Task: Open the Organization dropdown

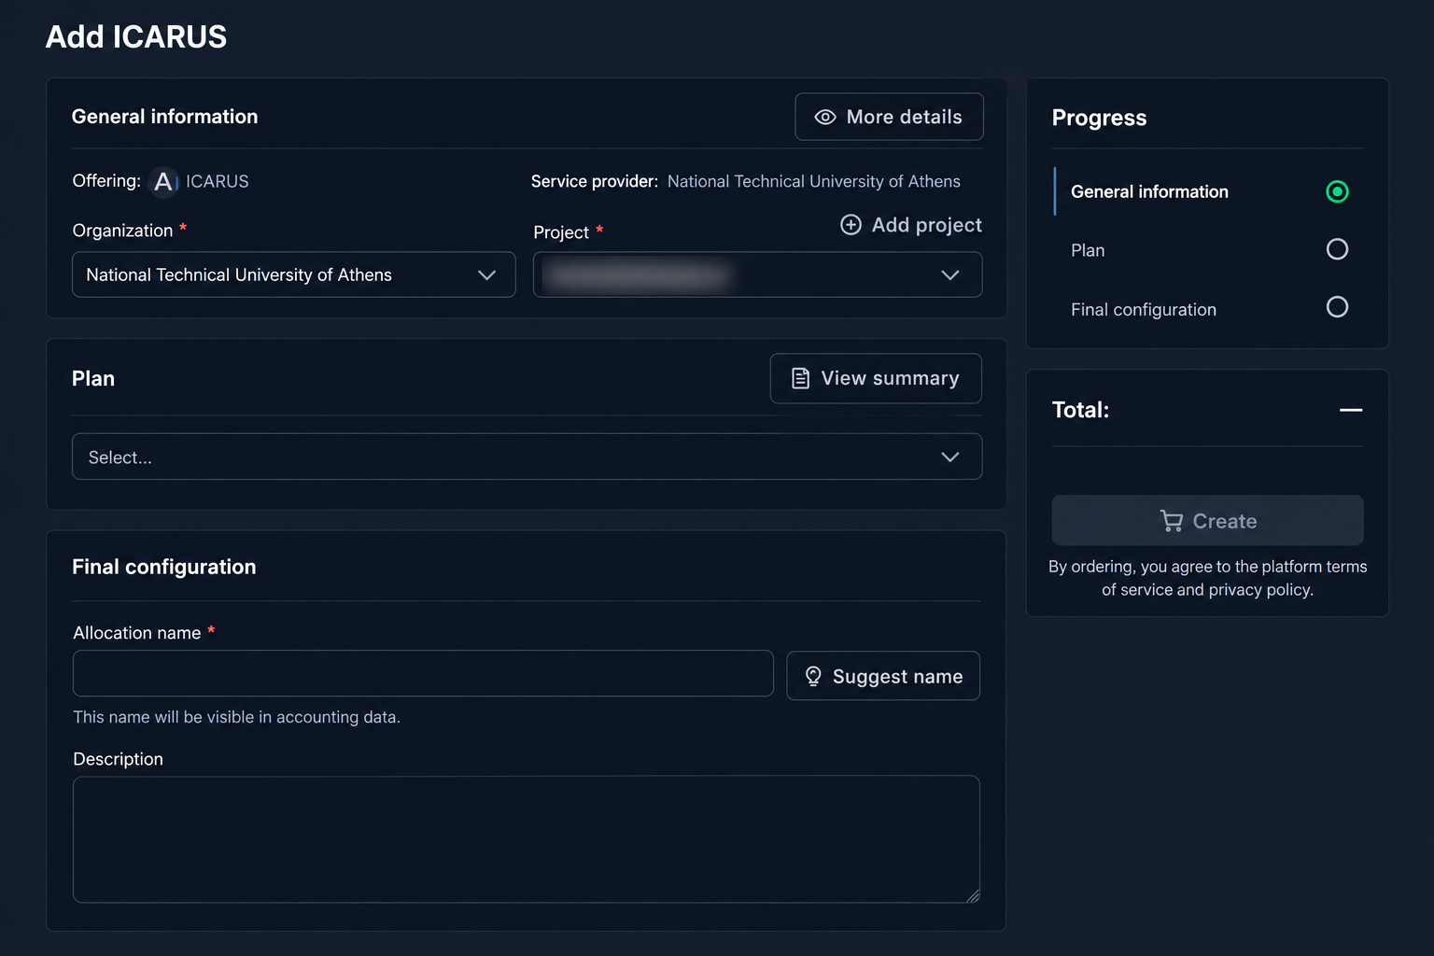Action: [x=294, y=274]
